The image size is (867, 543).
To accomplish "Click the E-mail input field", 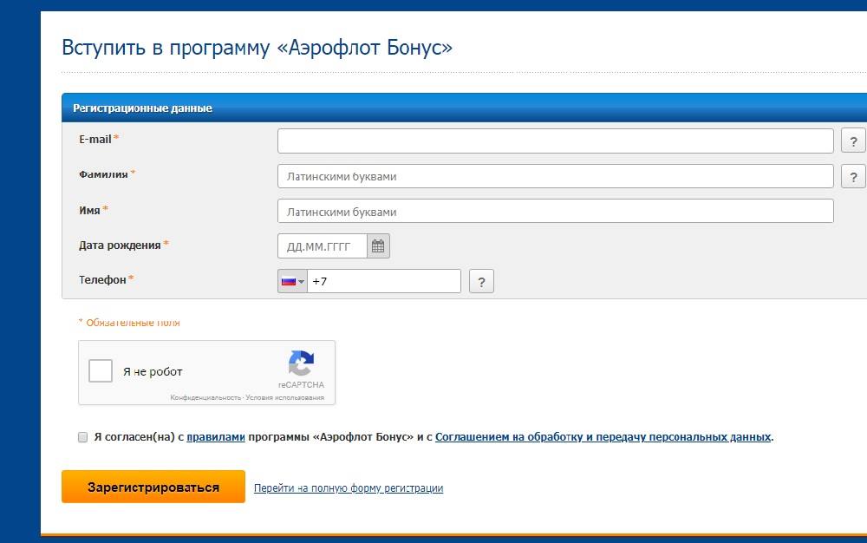I will [x=555, y=141].
